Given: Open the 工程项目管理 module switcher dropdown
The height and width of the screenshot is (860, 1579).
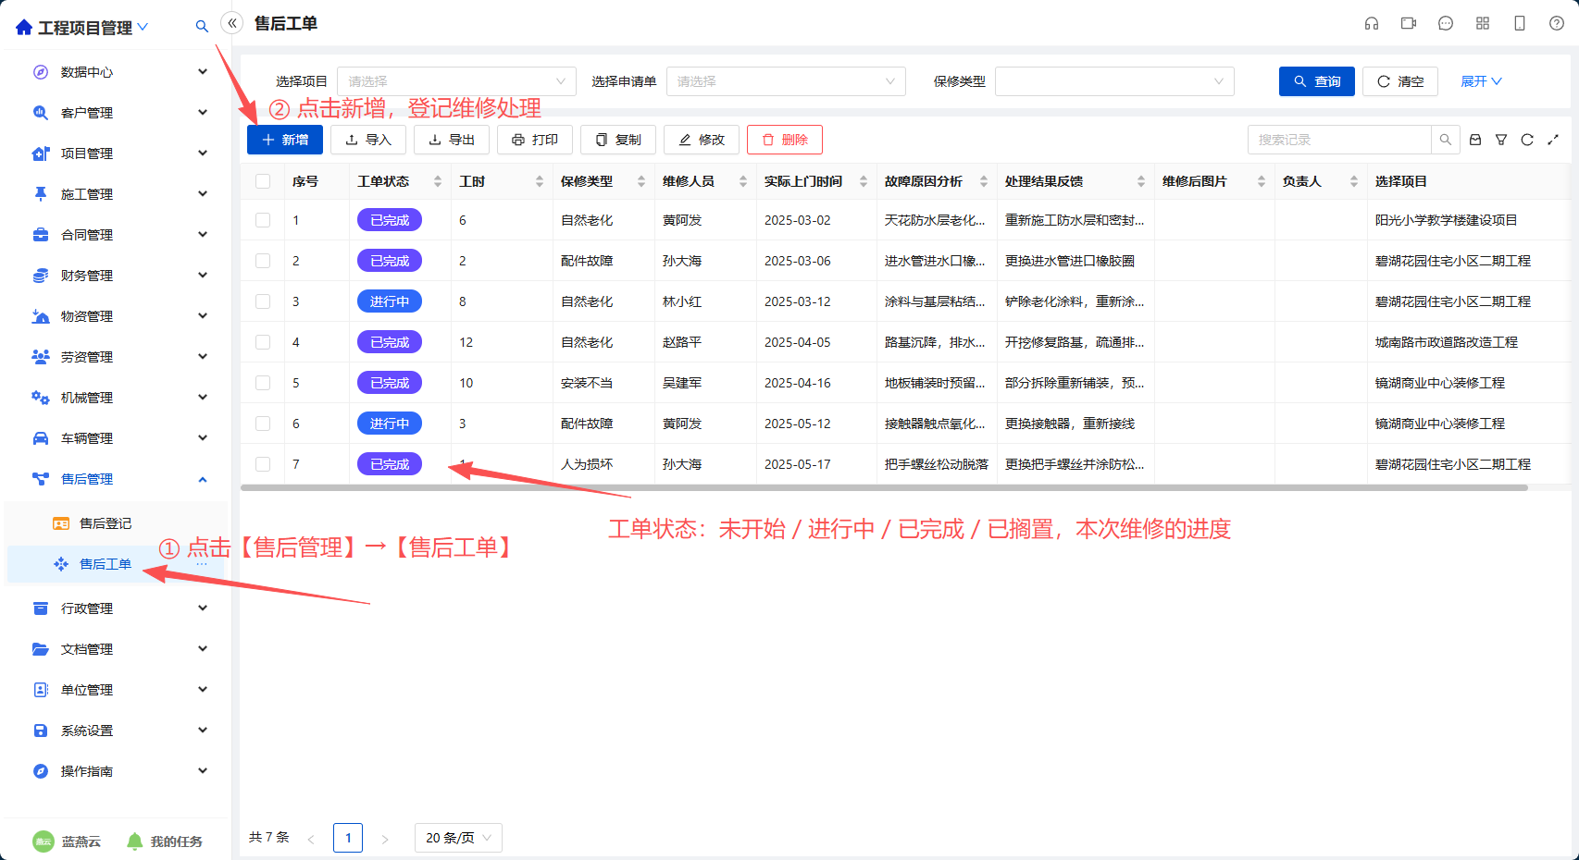Looking at the screenshot, I should (x=93, y=28).
